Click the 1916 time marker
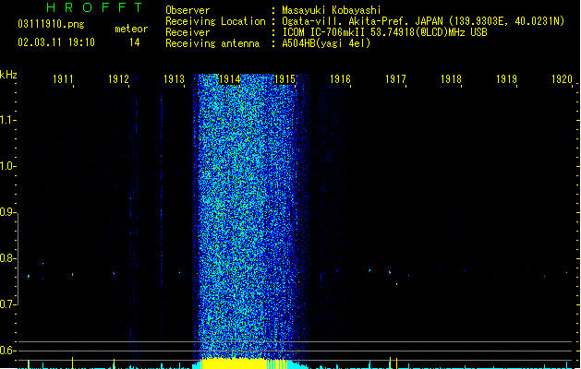This screenshot has height=369, width=581. (x=340, y=79)
